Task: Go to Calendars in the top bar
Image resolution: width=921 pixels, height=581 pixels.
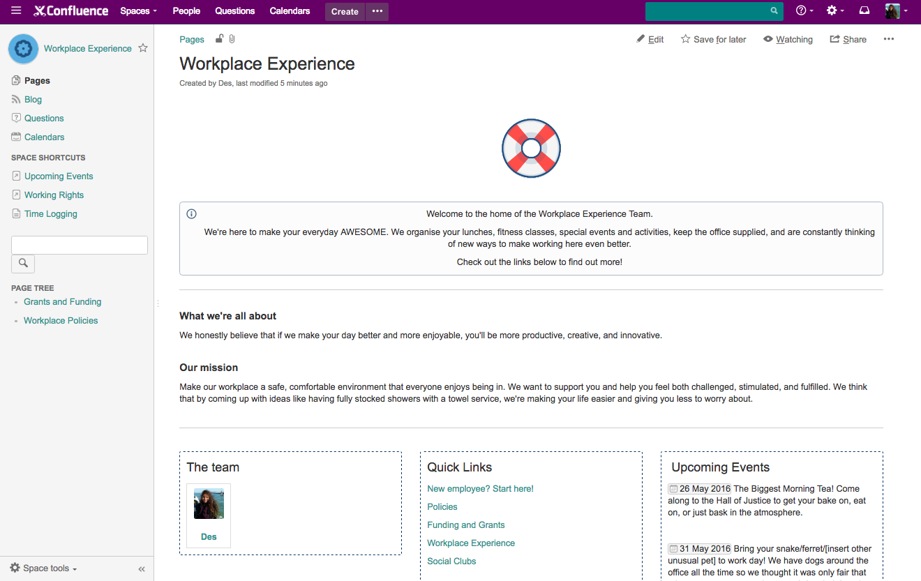Action: click(289, 10)
